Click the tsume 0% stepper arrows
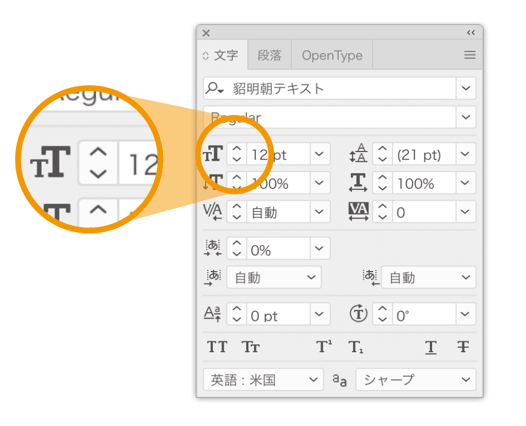The height and width of the screenshot is (426, 526). [x=237, y=248]
